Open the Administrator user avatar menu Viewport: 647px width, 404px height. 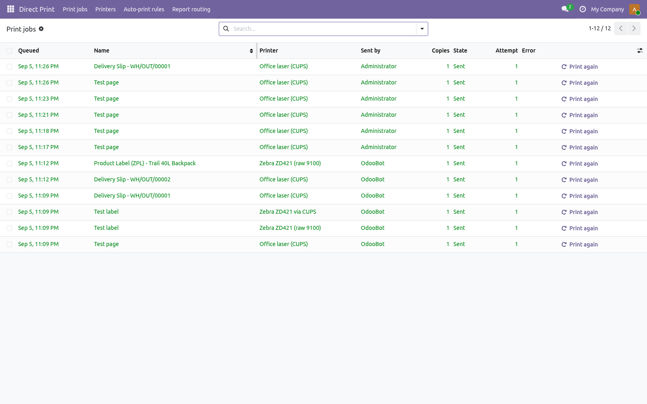tap(634, 9)
